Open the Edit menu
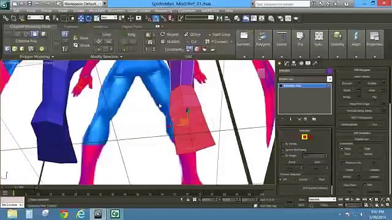Image resolution: width=392 pixels, height=220 pixels. (17, 11)
